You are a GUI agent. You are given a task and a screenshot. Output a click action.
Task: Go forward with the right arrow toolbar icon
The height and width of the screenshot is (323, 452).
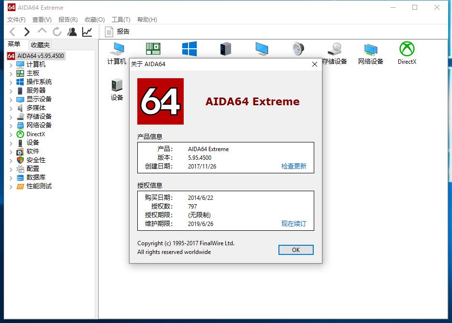(x=27, y=32)
